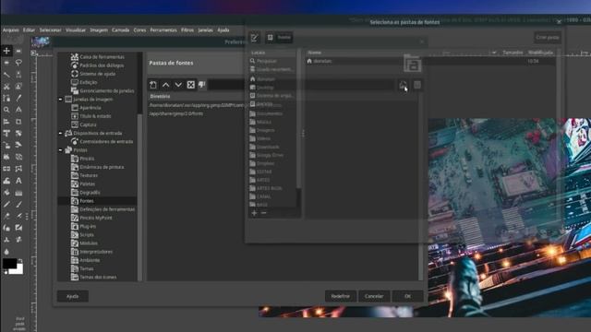Select Texturas in preferences tree
The image size is (591, 332).
pyautogui.click(x=89, y=175)
